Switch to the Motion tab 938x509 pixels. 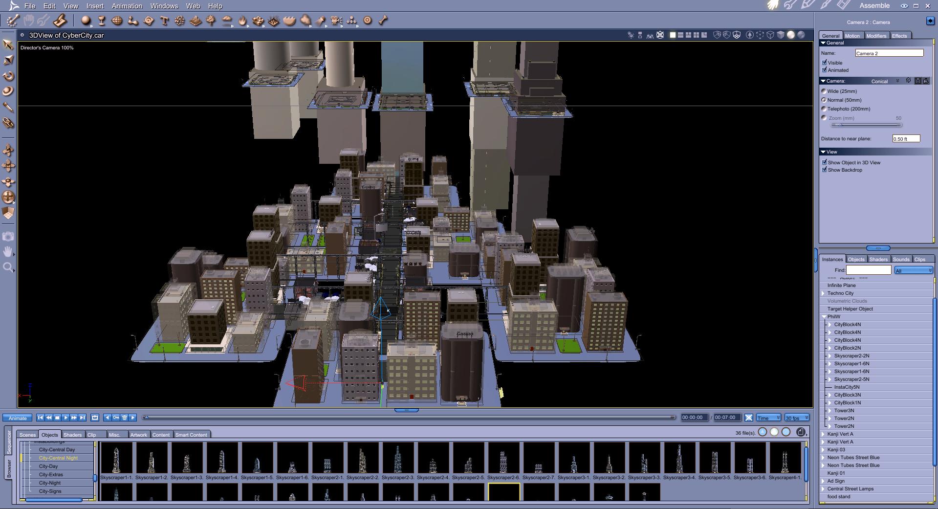(852, 36)
